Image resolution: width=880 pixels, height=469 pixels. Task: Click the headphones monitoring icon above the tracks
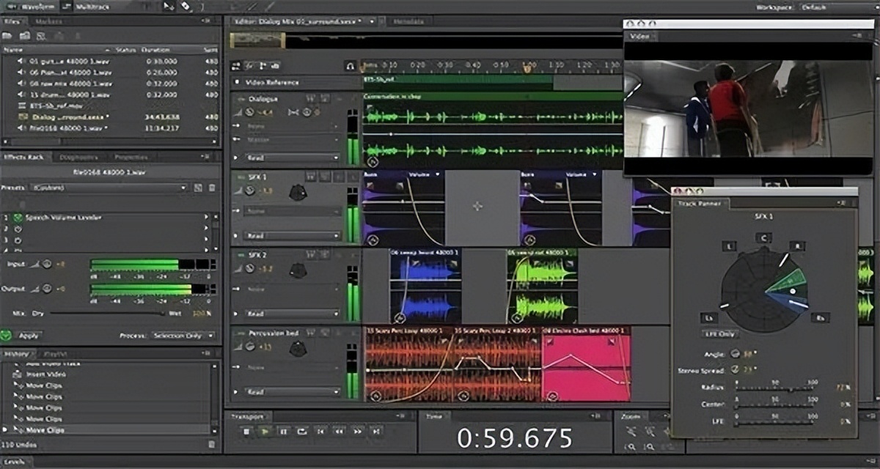click(x=351, y=66)
